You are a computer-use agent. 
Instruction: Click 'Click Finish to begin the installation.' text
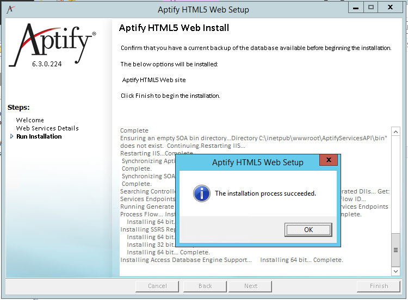coord(170,96)
